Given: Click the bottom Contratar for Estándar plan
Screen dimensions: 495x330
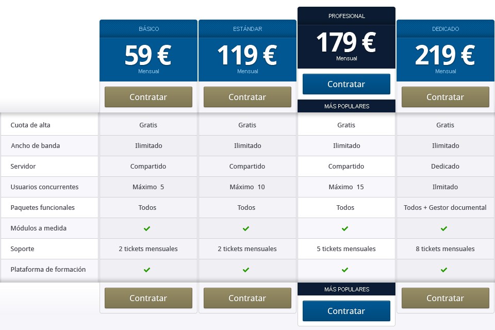Looking at the screenshot, I should (x=247, y=298).
